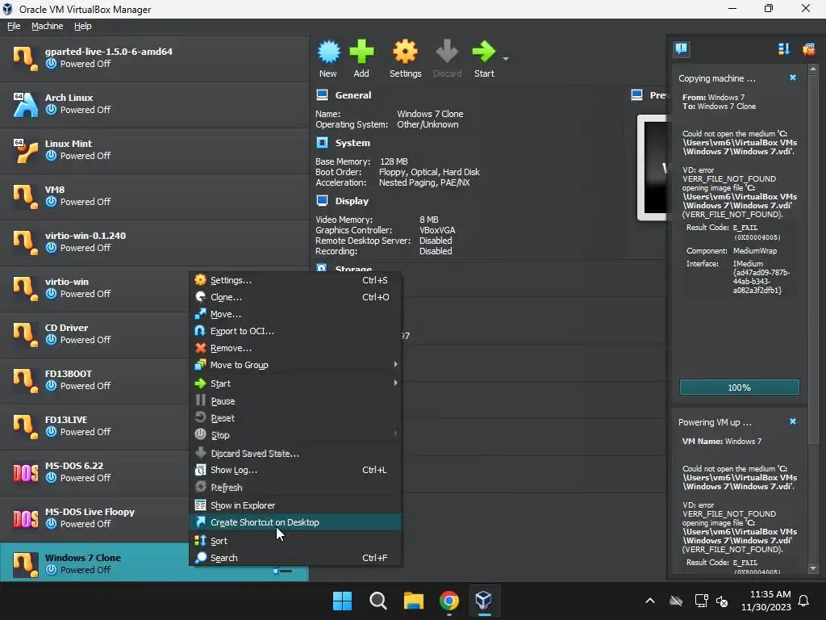
Task: Dismiss the Powering VM up notification
Action: (793, 421)
